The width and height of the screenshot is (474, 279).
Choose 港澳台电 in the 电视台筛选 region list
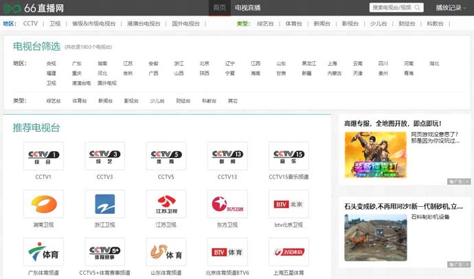point(81,83)
